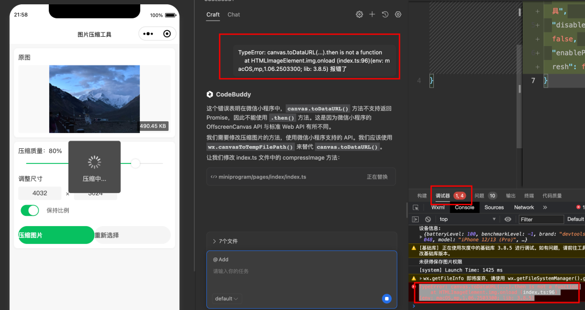Open the default mode dropdown

click(226, 299)
